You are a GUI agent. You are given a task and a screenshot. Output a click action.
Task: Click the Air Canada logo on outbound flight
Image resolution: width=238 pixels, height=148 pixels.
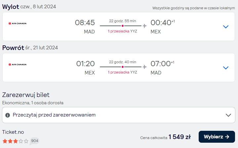pos(18,24)
